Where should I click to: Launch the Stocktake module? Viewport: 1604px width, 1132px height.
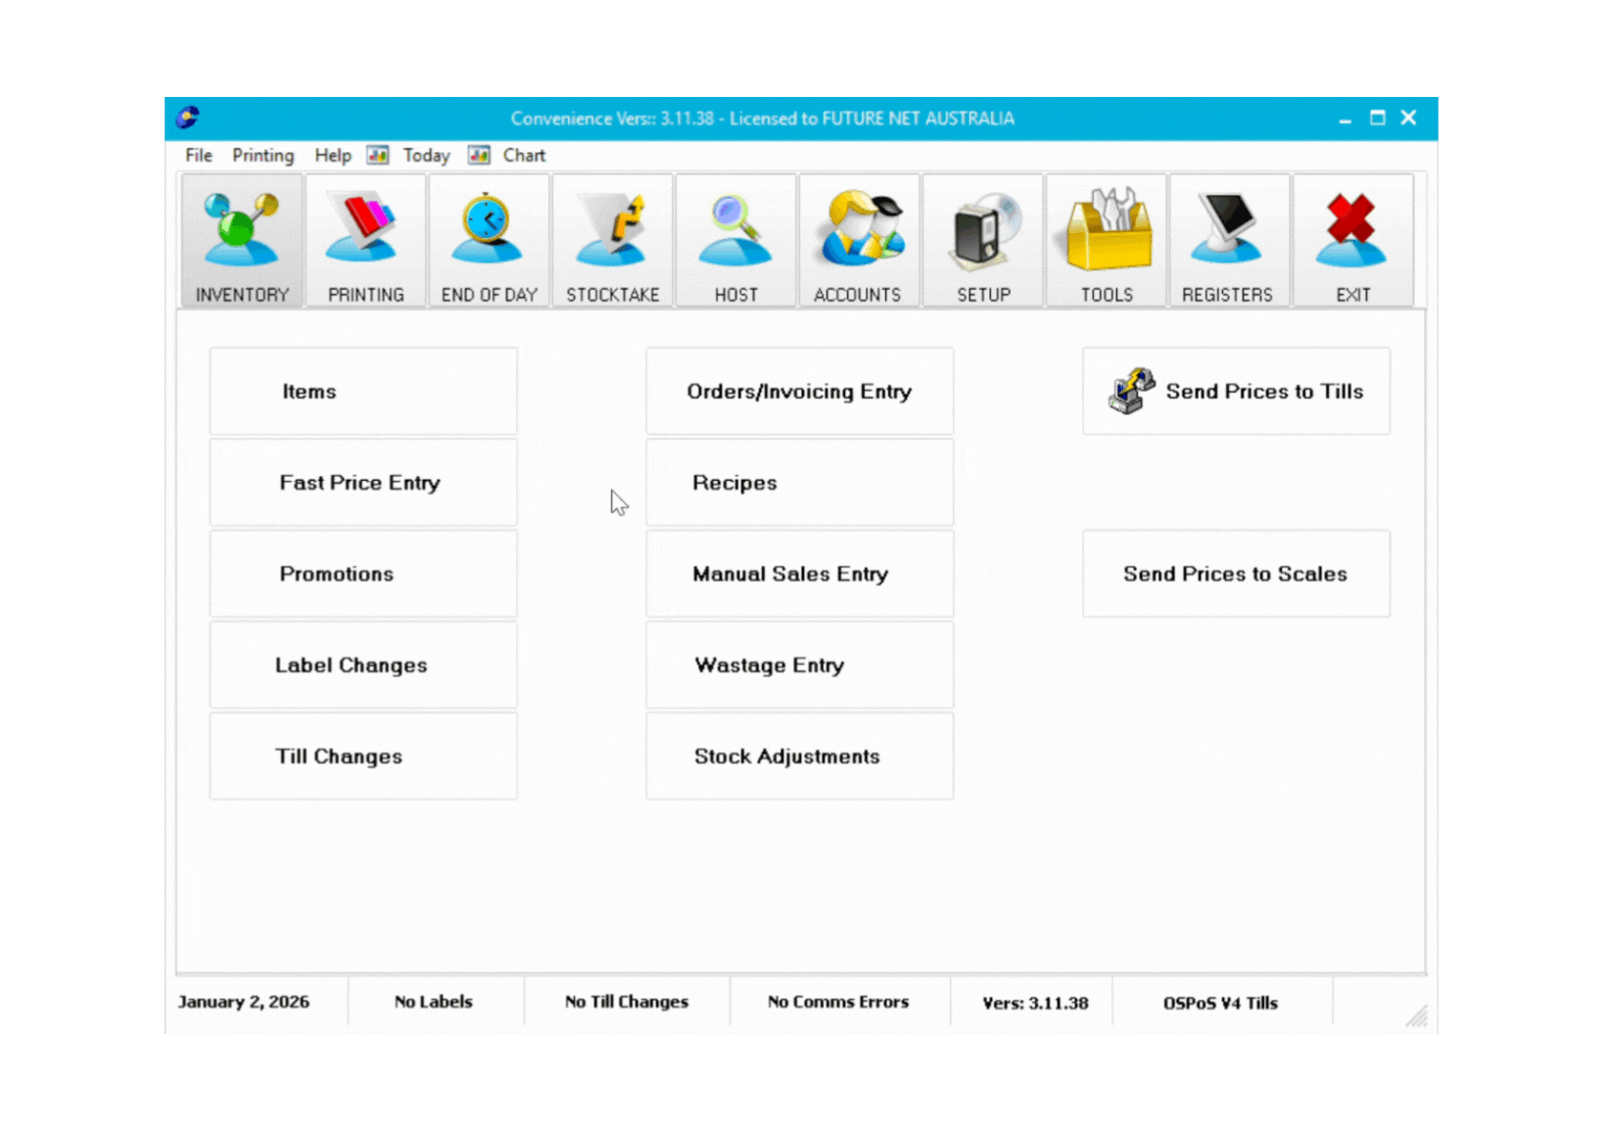pyautogui.click(x=612, y=240)
